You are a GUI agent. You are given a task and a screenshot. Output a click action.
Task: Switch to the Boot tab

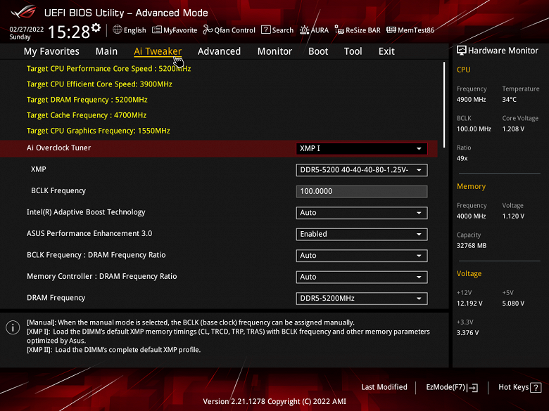click(x=318, y=51)
